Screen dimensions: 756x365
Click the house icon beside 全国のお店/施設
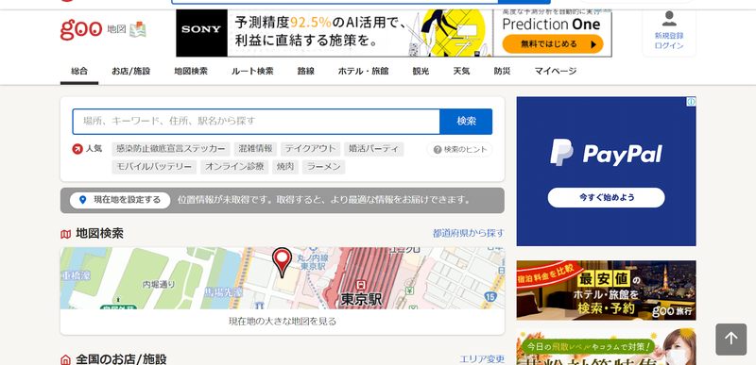click(x=65, y=359)
